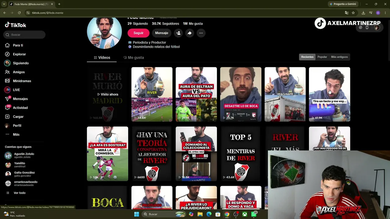Screen dimensions: 390x219
Task: Open Chrome media controls icon
Action: (x=370, y=13)
